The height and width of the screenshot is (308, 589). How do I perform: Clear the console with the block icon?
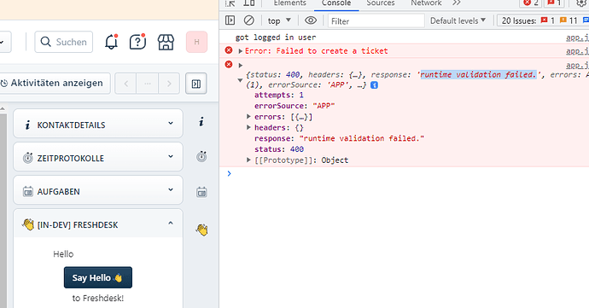[248, 20]
